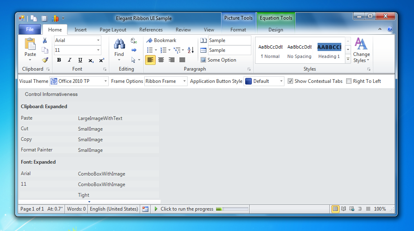This screenshot has height=231, width=414.
Task: Switch to Full Screen Reading view icon
Action: 344,209
